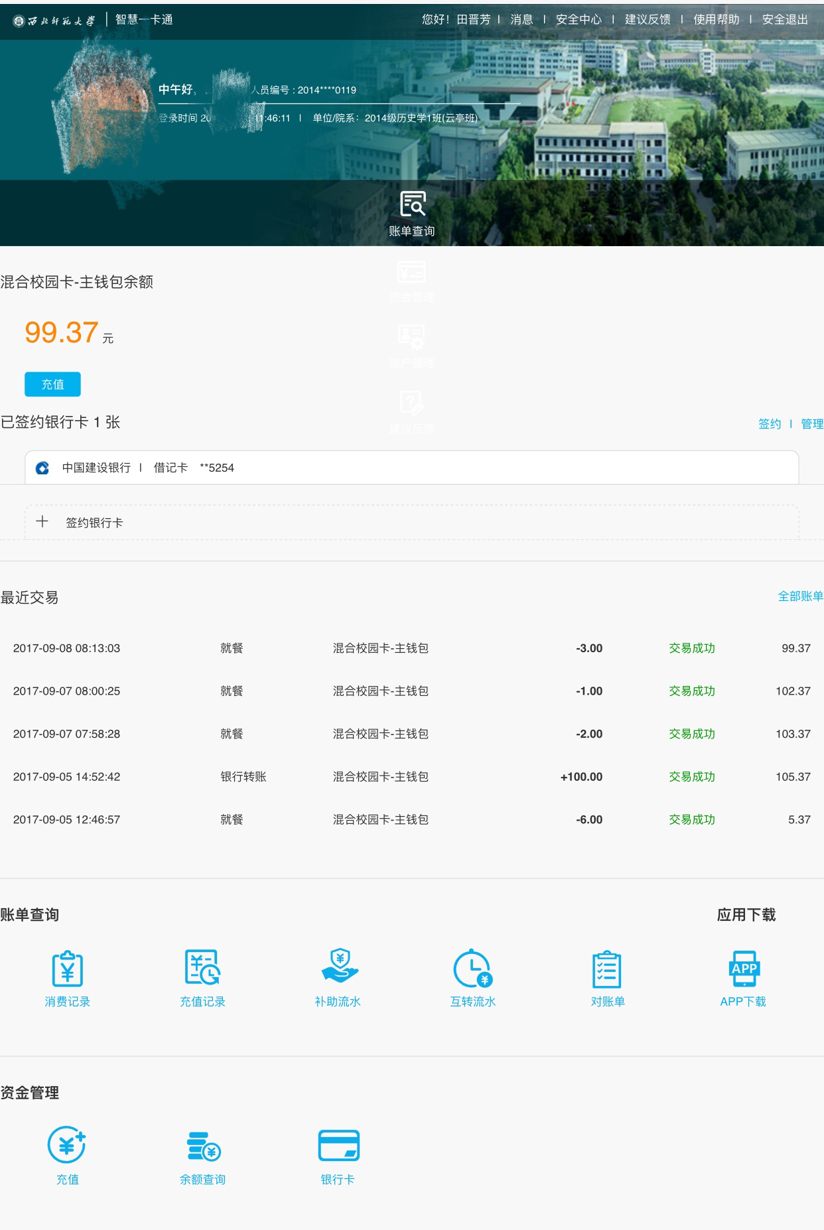Viewport: 824px width, 1230px height.
Task: Select the 中国建设银行 debit card entry
Action: [x=411, y=468]
